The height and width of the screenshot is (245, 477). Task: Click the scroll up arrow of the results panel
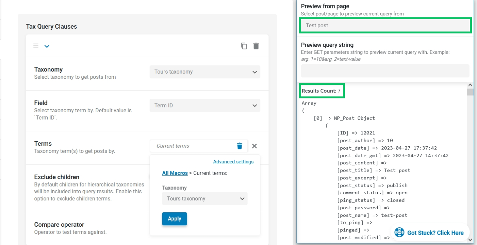470,85
